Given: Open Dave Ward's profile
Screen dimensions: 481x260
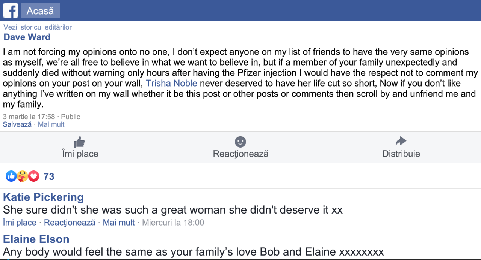Looking at the screenshot, I should click(27, 37).
